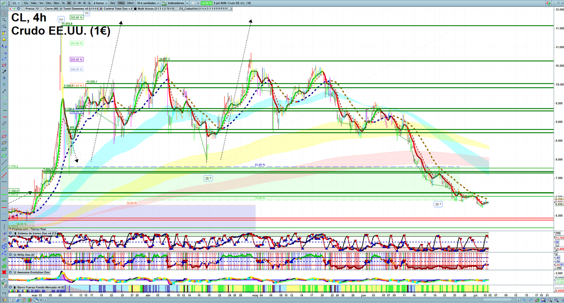Click the 12m timeframe button
The width and height of the screenshot is (564, 303).
click(48, 3)
